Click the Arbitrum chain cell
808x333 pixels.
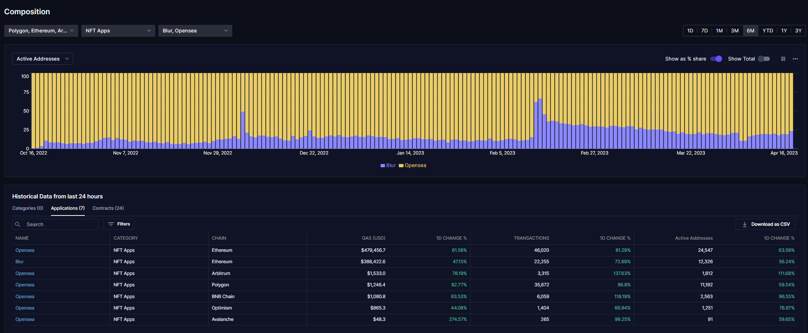point(221,274)
